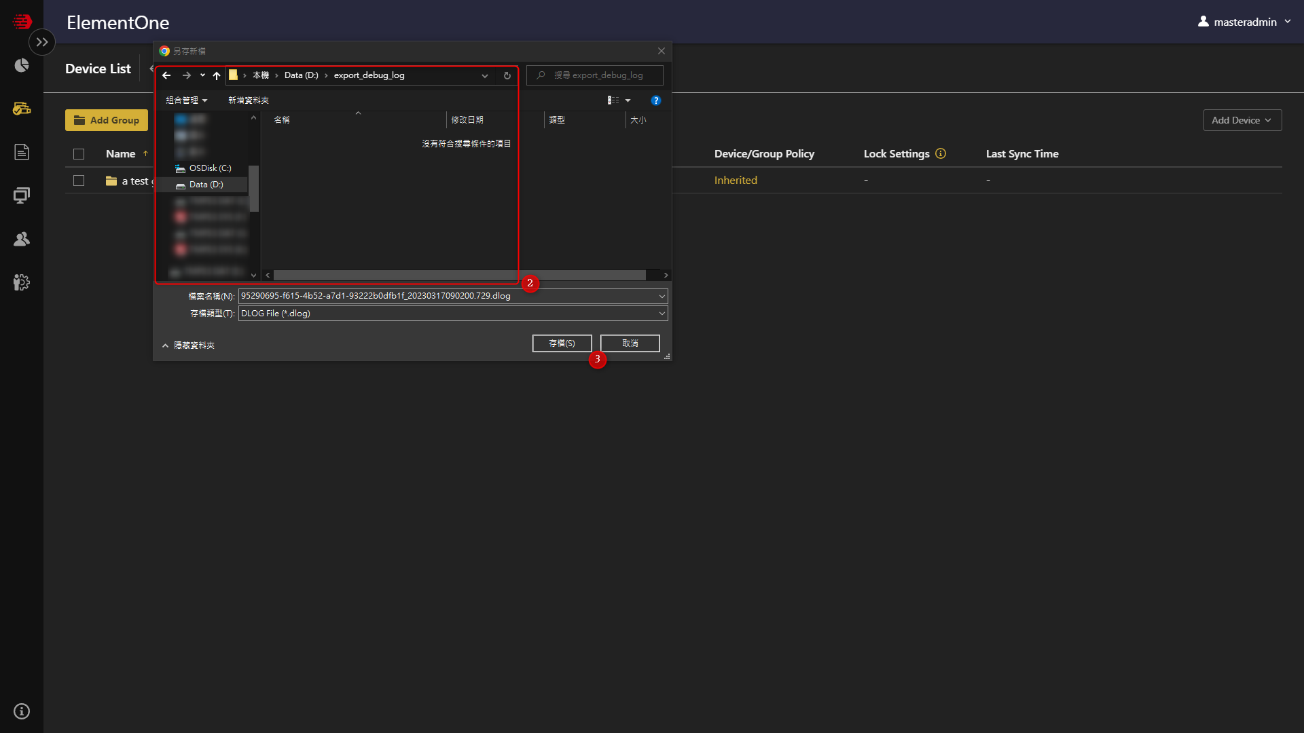This screenshot has height=733, width=1304.
Task: Click export_debug_log in breadcrumb path
Action: (x=369, y=75)
